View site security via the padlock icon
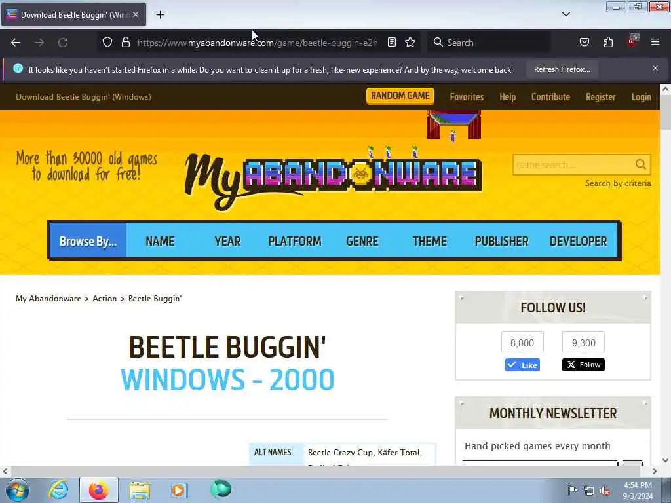 point(125,42)
